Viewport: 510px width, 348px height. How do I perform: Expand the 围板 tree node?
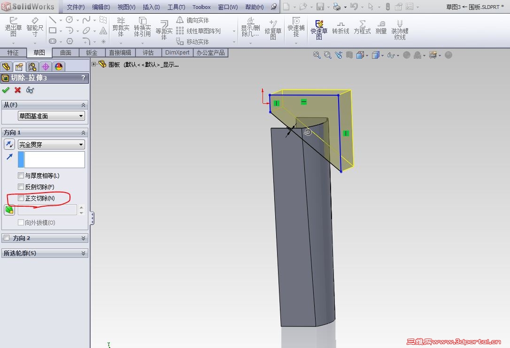pos(93,64)
